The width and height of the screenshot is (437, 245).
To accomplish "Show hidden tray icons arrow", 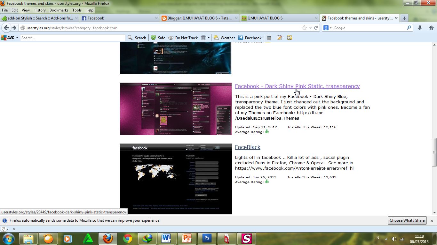I will (x=386, y=239).
